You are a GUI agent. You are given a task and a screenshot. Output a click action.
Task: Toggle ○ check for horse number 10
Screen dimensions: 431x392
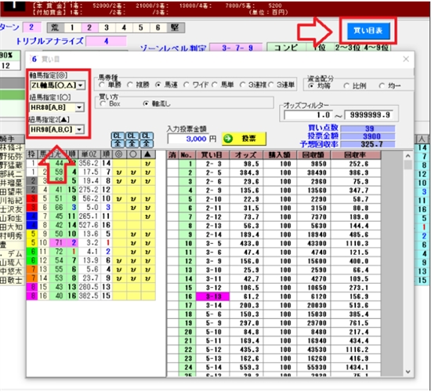pos(133,243)
